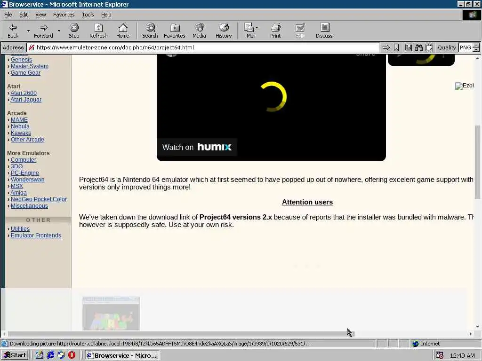The height and width of the screenshot is (361, 482).
Task: Open the Game Gear link
Action: point(25,73)
